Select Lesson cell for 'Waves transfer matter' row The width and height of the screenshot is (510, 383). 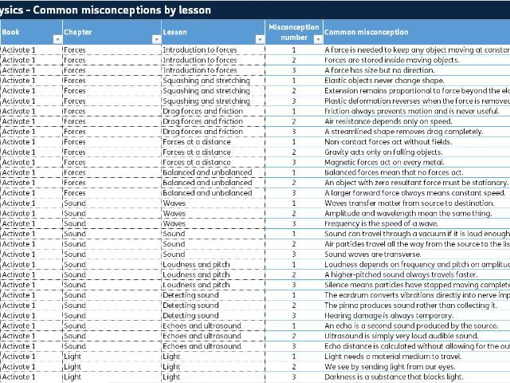213,203
